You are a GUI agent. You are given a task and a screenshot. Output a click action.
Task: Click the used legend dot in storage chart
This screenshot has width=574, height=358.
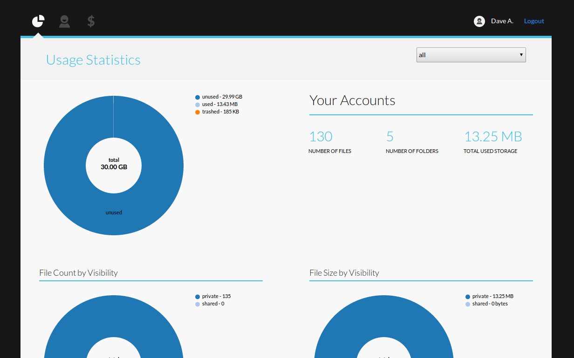coord(198,105)
